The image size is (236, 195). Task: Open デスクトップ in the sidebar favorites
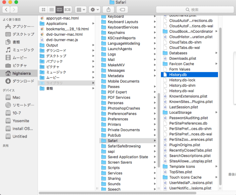pyautogui.click(x=19, y=34)
